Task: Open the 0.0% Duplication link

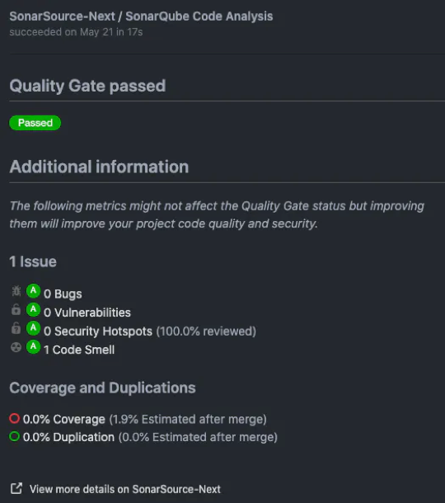Action: (68, 437)
